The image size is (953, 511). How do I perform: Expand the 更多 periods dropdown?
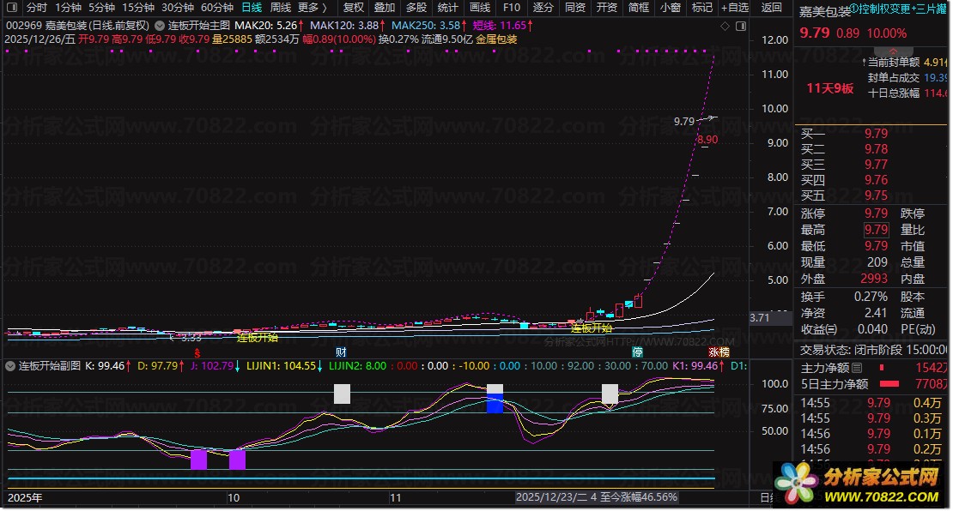point(313,7)
